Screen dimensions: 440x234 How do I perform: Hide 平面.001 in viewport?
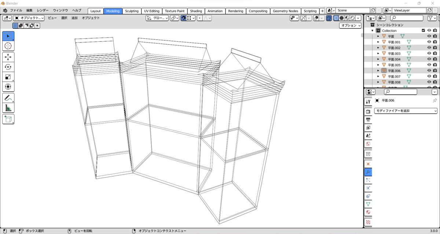[x=429, y=42]
